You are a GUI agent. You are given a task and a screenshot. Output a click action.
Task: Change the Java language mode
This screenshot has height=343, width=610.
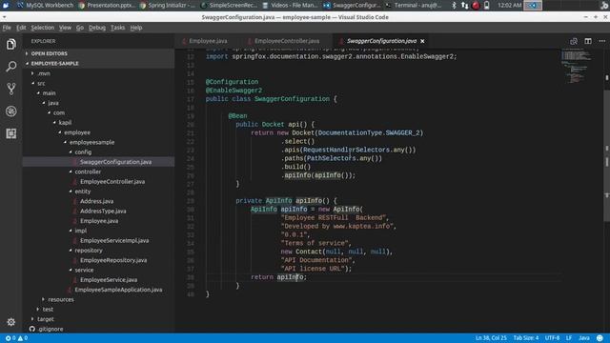tap(583, 338)
